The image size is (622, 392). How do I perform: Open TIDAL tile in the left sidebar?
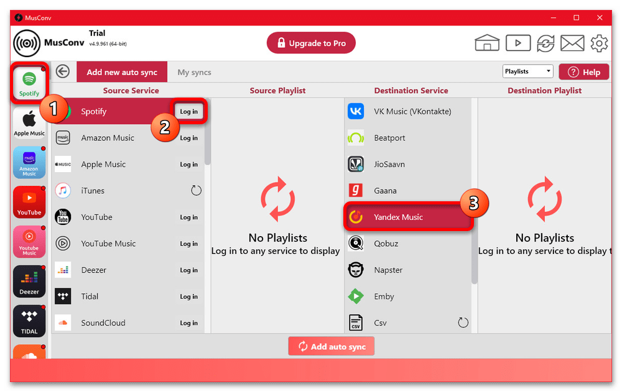[29, 321]
